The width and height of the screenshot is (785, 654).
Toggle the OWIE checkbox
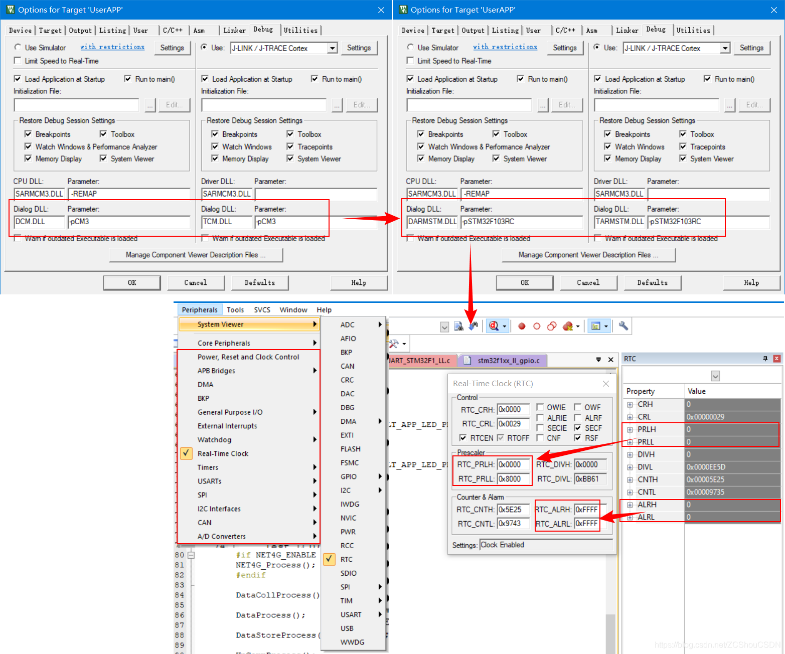[540, 407]
